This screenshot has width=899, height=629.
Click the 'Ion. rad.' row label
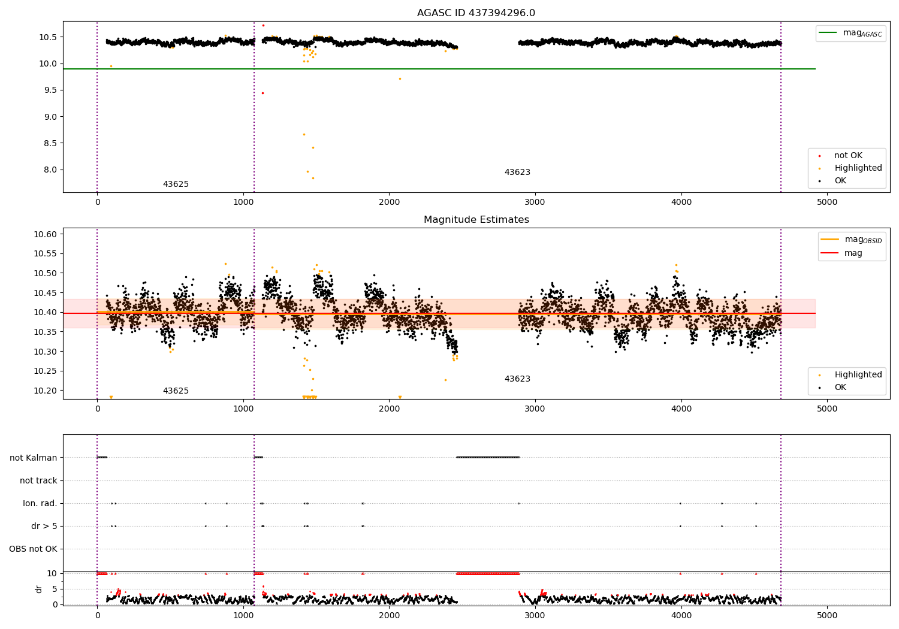[x=40, y=503]
